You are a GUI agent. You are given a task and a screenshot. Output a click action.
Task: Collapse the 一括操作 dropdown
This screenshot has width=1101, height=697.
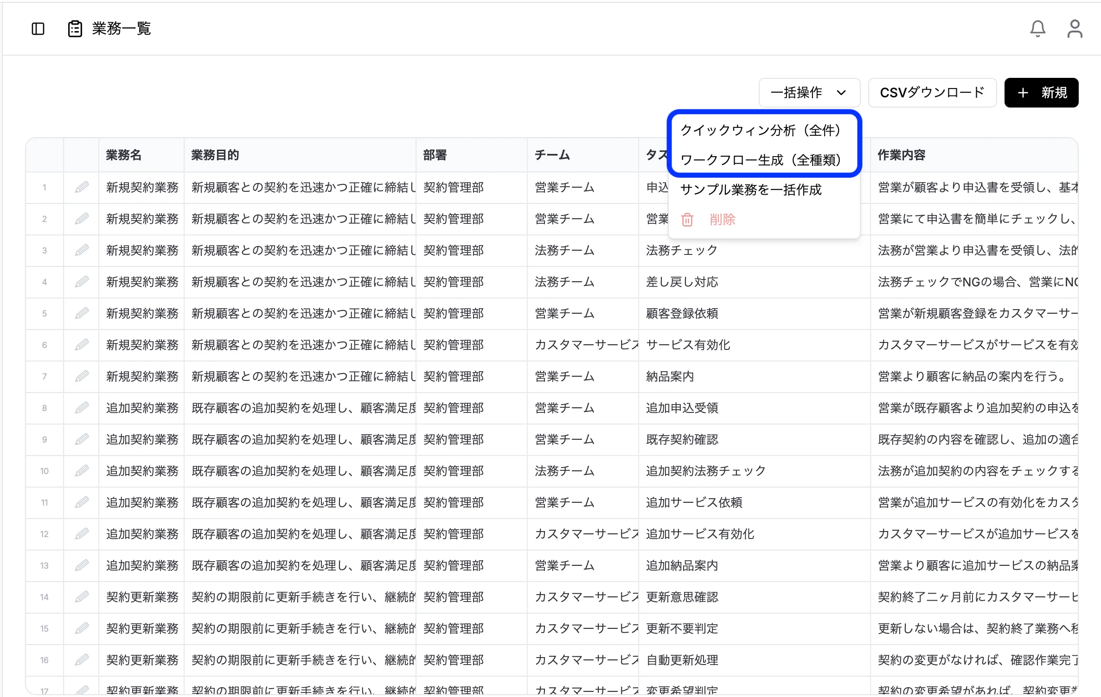[x=809, y=93]
